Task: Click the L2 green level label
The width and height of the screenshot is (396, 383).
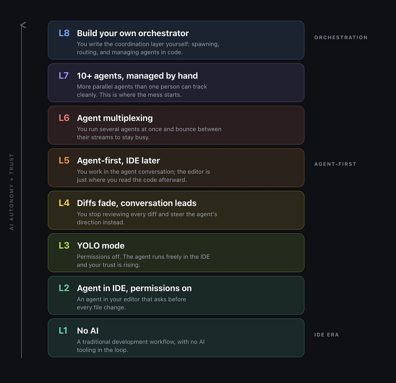Action: point(64,288)
